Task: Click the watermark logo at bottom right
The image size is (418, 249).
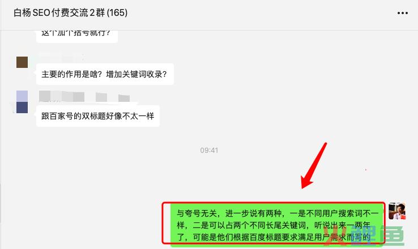Action: click(364, 235)
